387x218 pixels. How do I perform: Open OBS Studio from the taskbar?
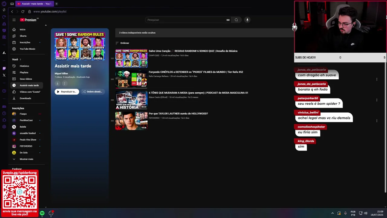[51, 213]
